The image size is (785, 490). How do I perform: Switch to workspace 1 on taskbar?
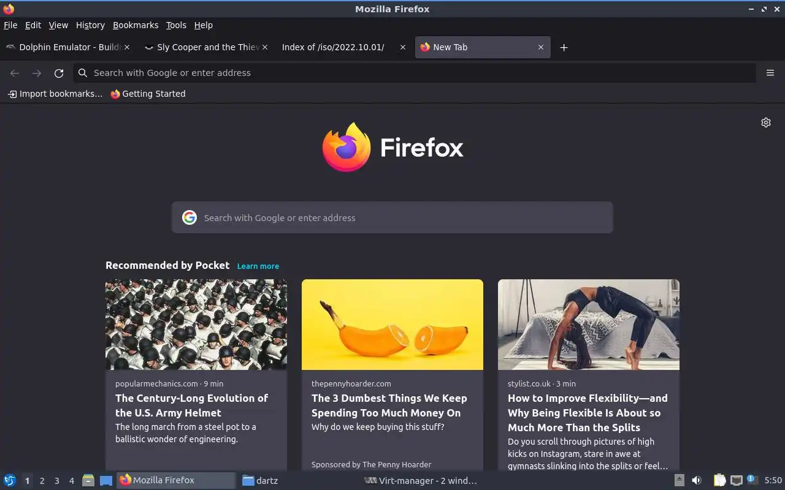pyautogui.click(x=27, y=481)
